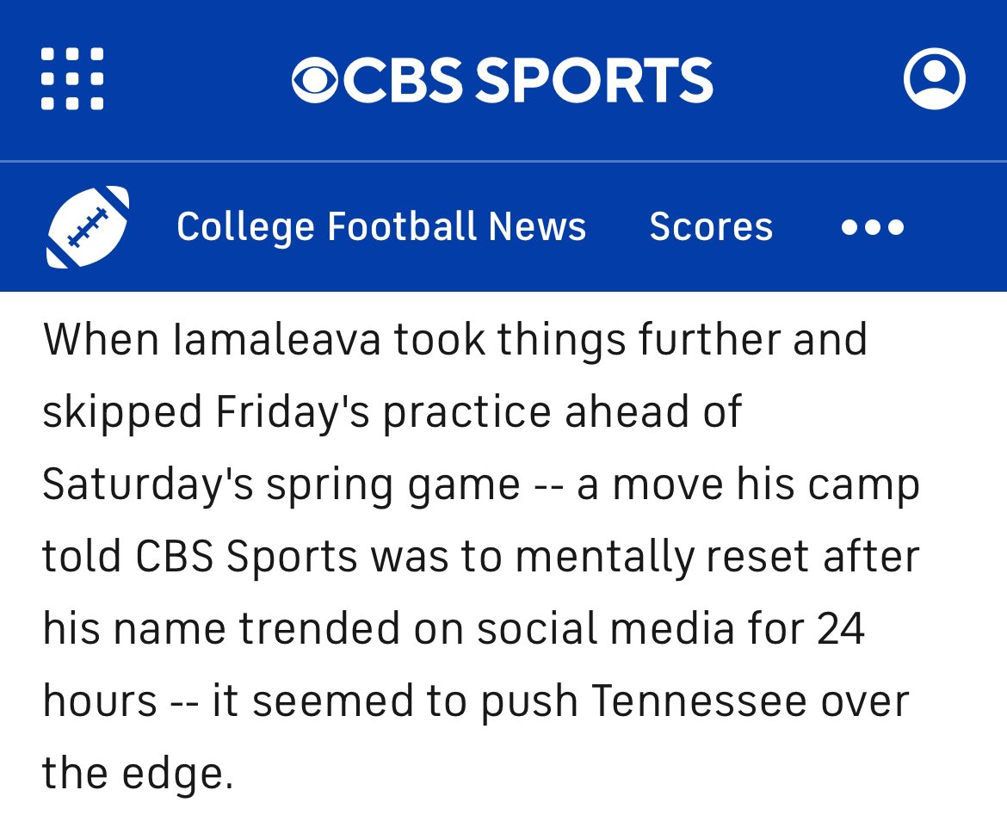
Task: Open the nine-dot grid menu
Action: click(x=72, y=78)
